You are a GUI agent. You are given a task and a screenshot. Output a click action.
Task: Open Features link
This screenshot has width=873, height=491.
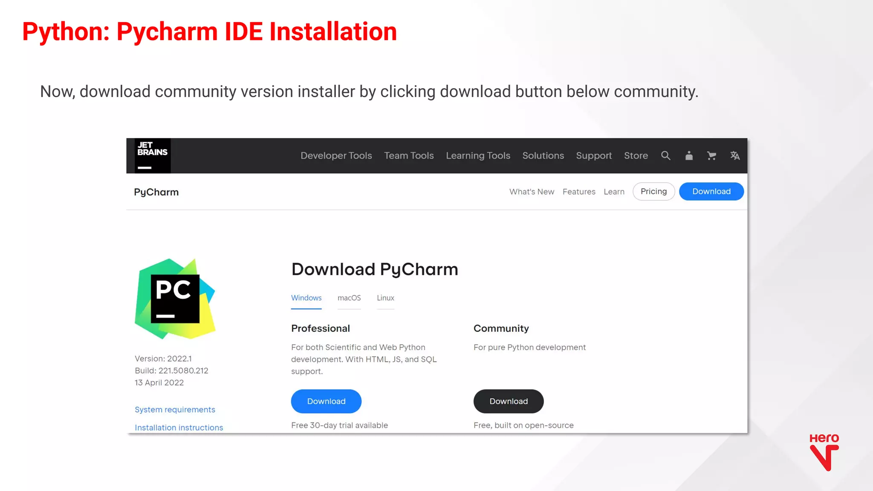point(579,192)
